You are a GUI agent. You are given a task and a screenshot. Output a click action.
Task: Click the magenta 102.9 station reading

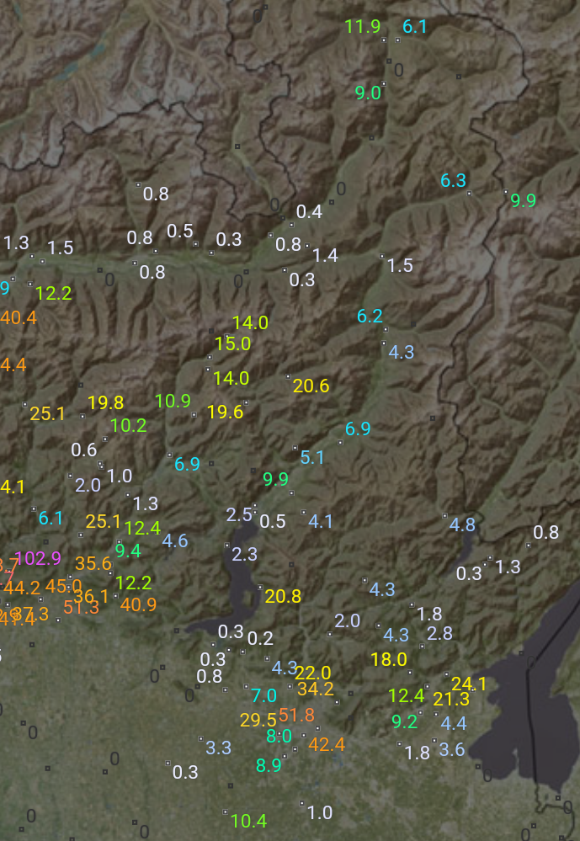[39, 558]
